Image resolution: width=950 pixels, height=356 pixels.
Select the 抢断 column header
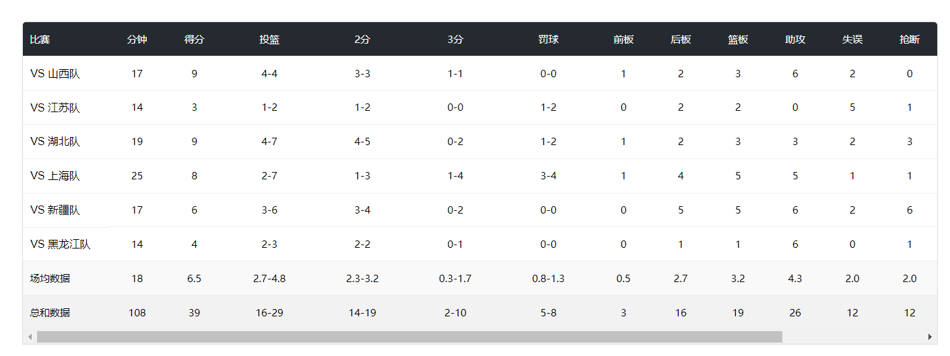tap(910, 40)
